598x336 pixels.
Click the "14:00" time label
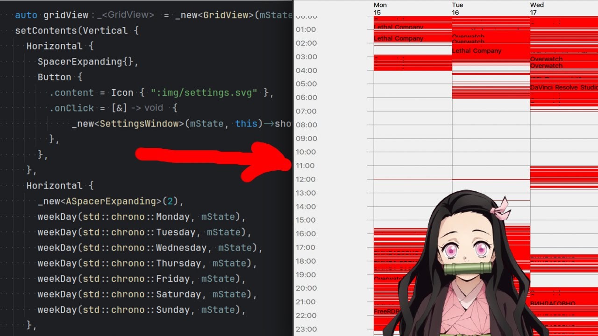(x=306, y=206)
